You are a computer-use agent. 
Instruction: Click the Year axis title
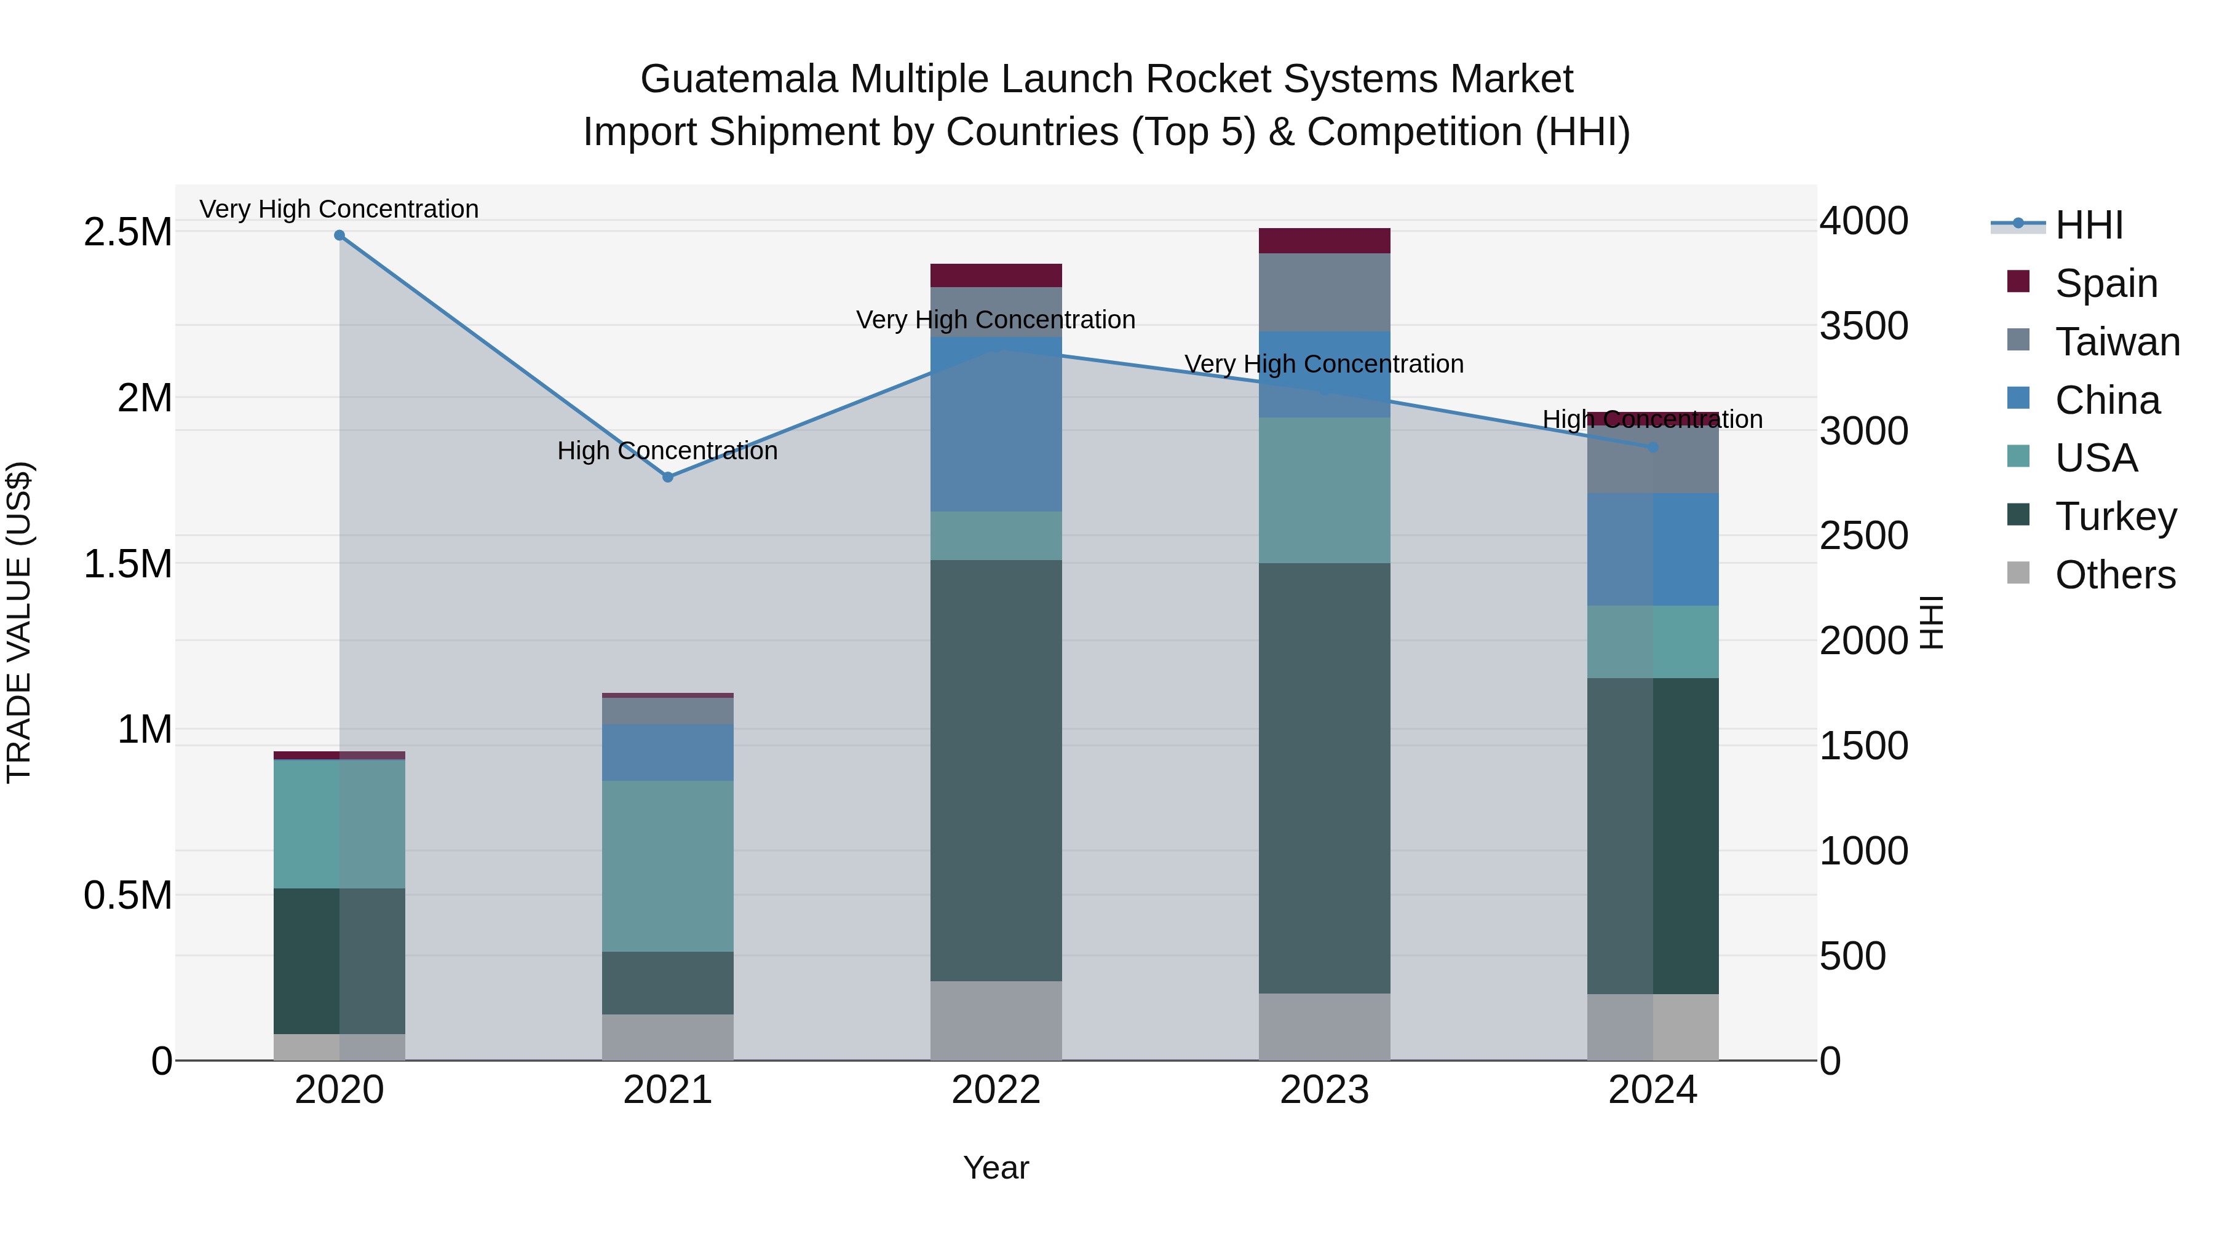click(x=996, y=1168)
